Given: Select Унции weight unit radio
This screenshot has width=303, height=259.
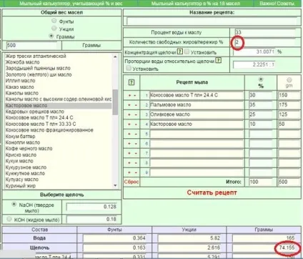Looking at the screenshot, I should pyautogui.click(x=54, y=29).
